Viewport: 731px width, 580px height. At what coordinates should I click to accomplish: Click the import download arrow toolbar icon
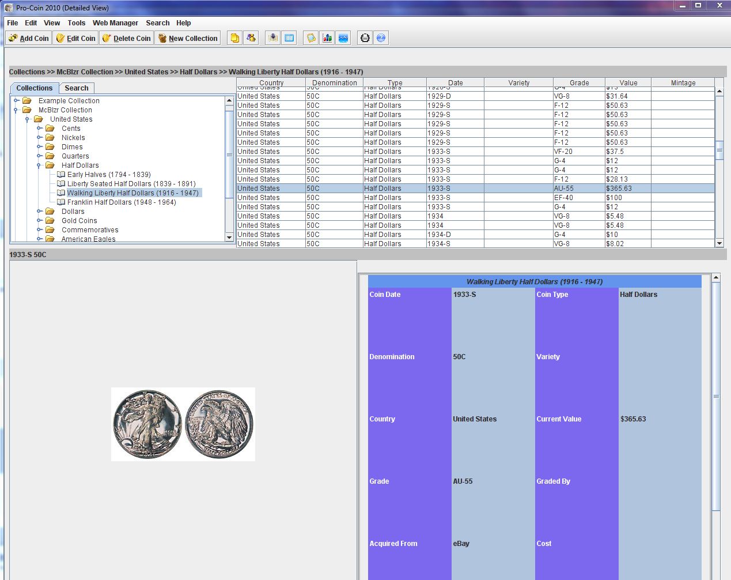[273, 38]
